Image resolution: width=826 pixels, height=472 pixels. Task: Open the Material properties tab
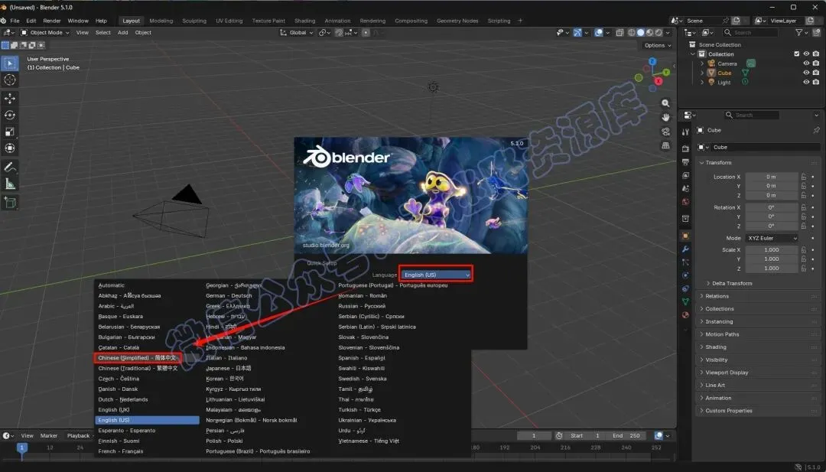[685, 315]
